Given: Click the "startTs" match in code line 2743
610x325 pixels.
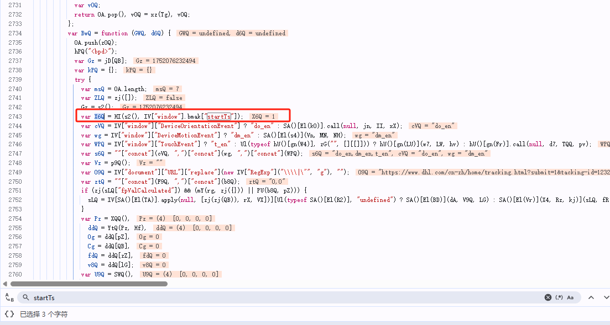Looking at the screenshot, I should click(x=219, y=116).
